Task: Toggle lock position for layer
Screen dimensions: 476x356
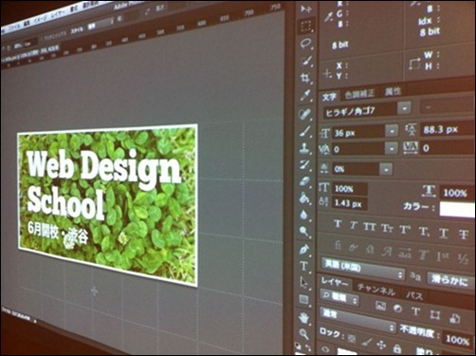Action: coord(381,345)
